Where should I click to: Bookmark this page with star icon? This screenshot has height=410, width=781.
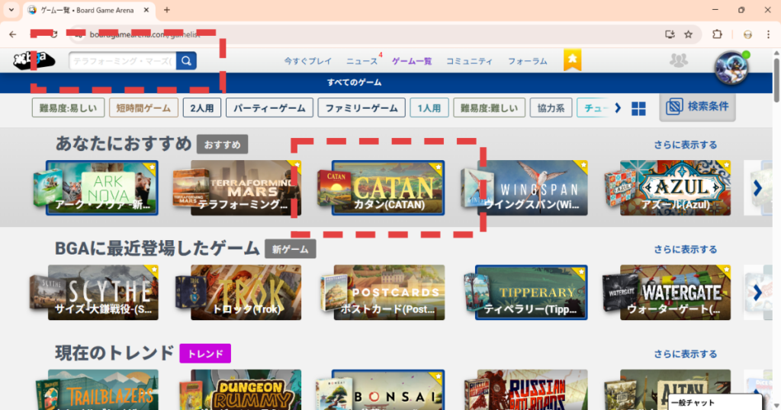coord(689,34)
